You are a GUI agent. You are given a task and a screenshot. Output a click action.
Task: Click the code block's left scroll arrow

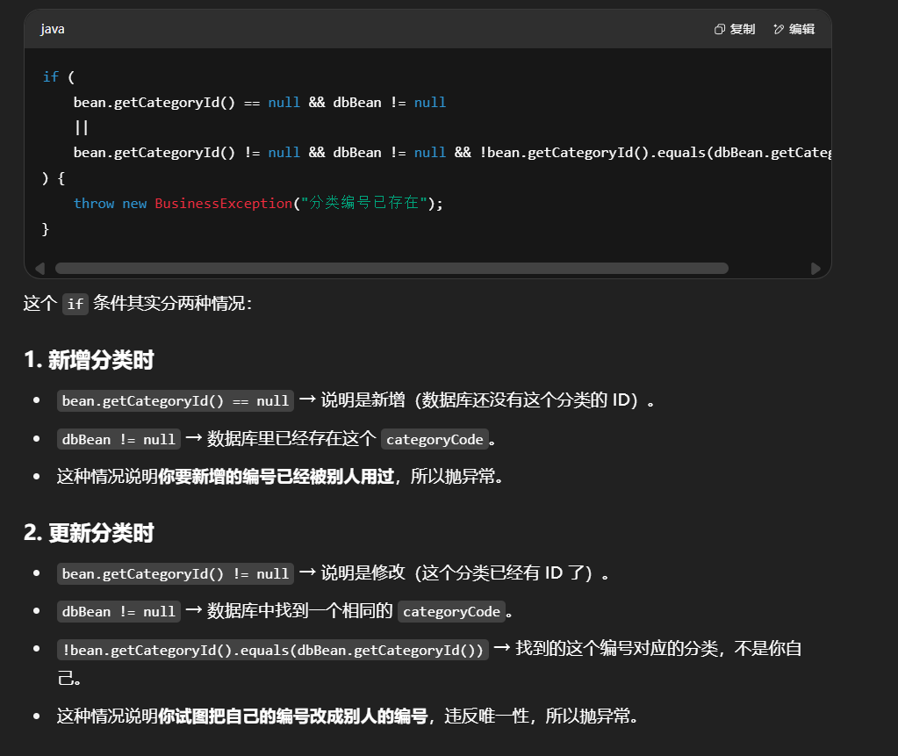40,269
